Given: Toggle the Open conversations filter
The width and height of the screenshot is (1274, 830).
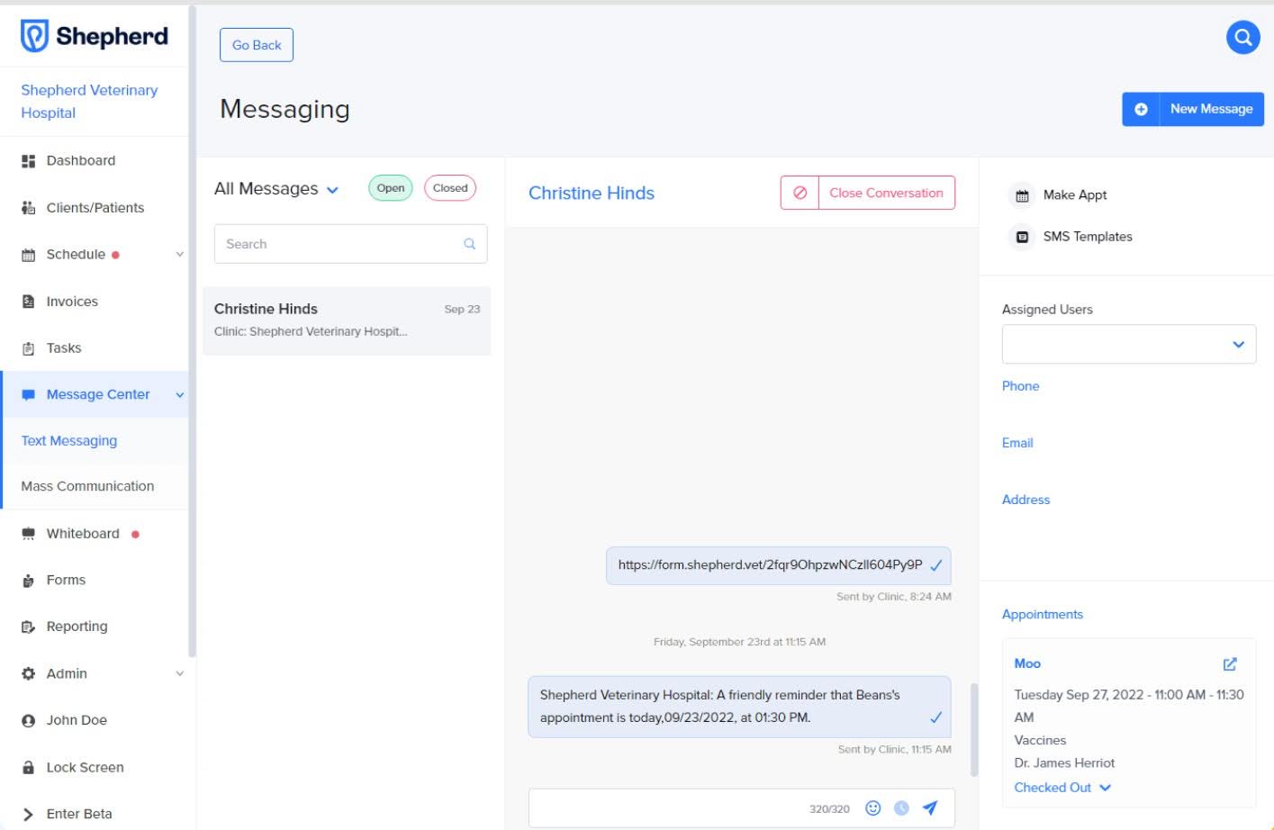Looking at the screenshot, I should click(x=391, y=188).
